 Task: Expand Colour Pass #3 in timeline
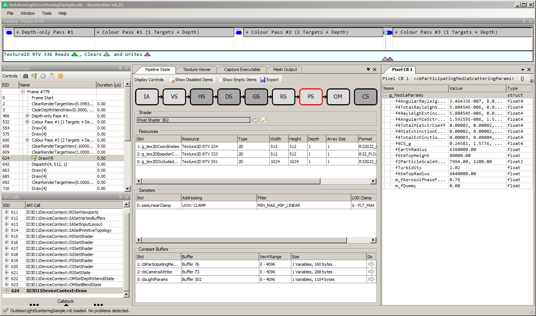click(x=396, y=32)
